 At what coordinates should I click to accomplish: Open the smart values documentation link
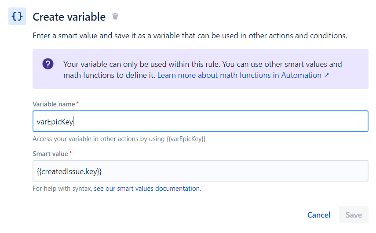coord(147,189)
